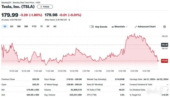Click the -3.29 (-1.80%) change text
This screenshot has width=170, height=97.
31,15
